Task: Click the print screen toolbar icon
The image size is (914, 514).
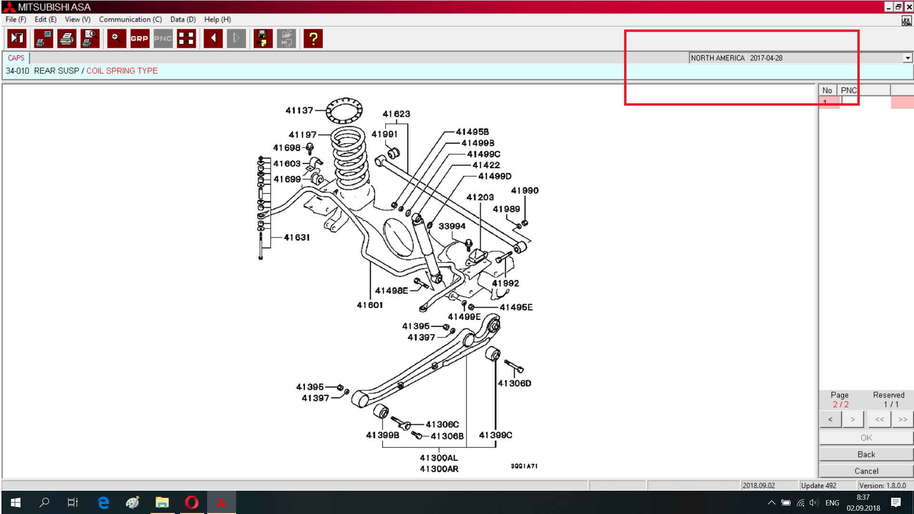Action: click(x=43, y=39)
